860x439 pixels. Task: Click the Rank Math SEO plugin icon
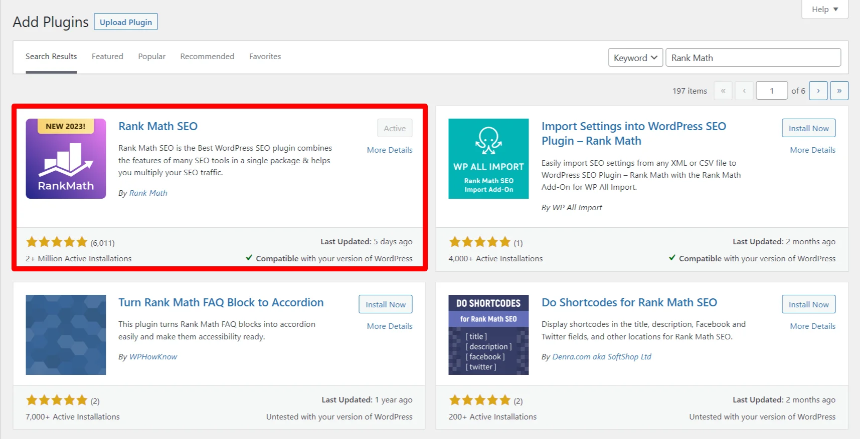click(x=66, y=159)
